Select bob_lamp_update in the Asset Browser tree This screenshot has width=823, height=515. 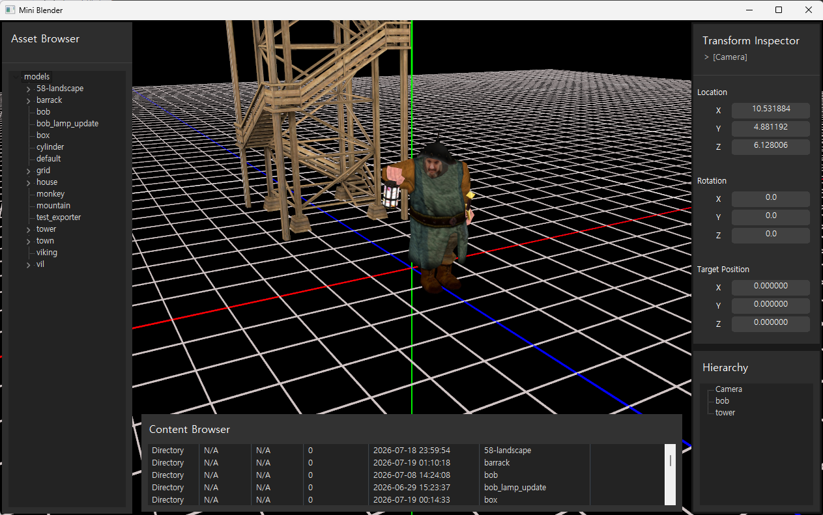(67, 124)
